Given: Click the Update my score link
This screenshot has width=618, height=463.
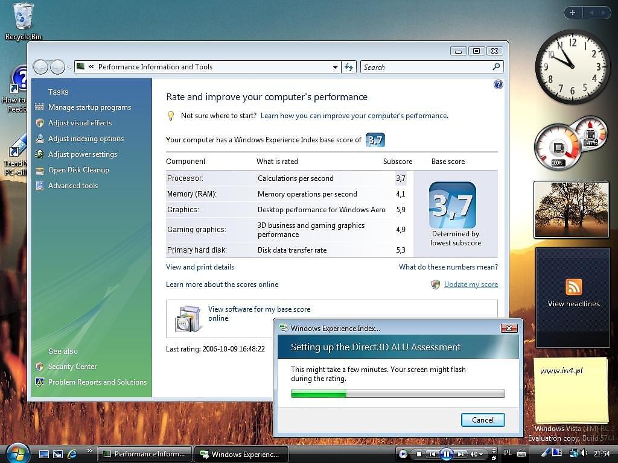Looking at the screenshot, I should (x=471, y=285).
